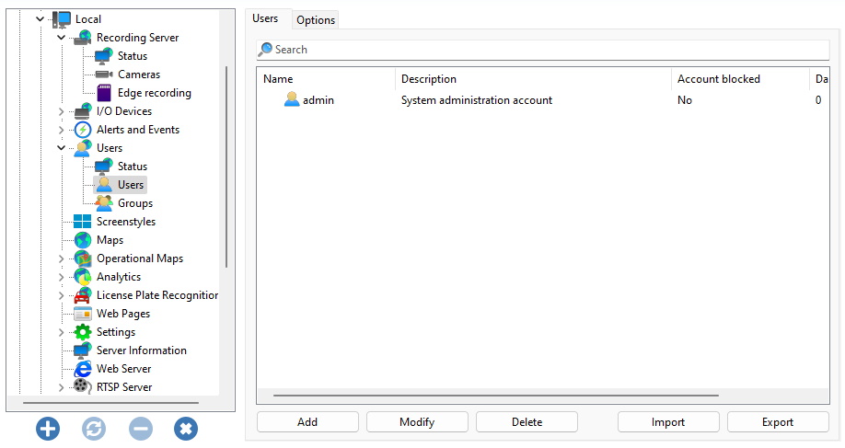Select the Edge recording tree label
Viewport: 845px width, 448px height.
154,93
